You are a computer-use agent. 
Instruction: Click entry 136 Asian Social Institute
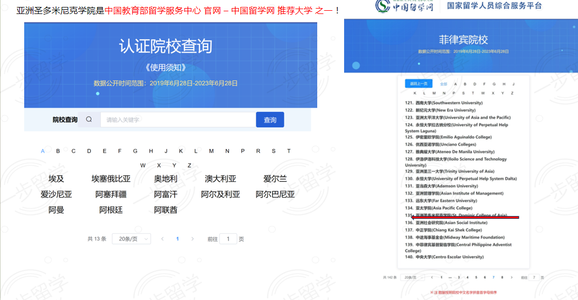[446, 223]
